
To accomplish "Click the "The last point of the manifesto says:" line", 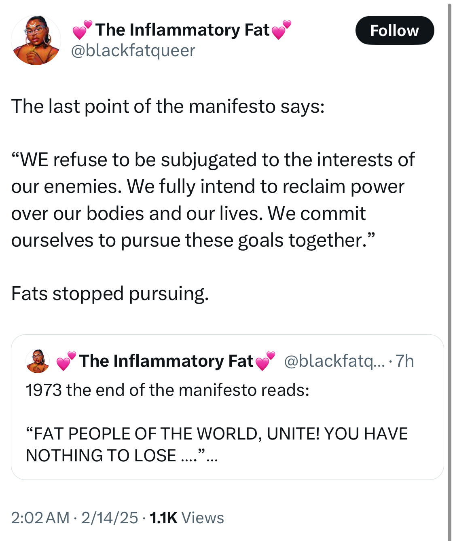I will click(x=168, y=106).
